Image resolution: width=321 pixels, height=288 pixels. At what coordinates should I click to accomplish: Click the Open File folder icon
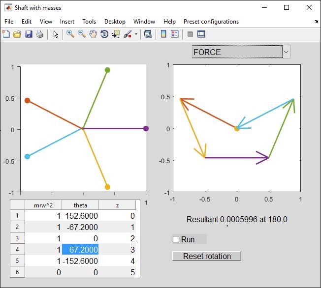[17, 34]
